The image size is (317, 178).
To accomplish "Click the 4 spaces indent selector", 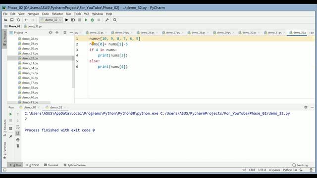I will (274, 170).
